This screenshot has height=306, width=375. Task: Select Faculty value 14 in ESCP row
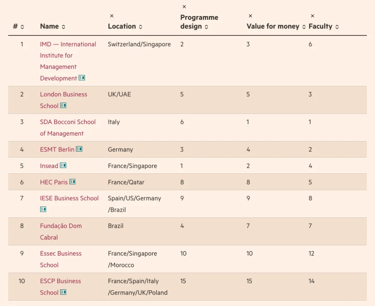pos(311,281)
